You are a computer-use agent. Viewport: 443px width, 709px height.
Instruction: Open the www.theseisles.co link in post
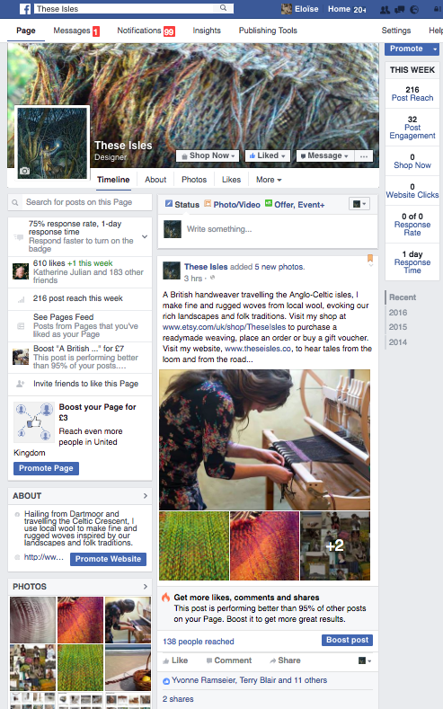click(258, 349)
